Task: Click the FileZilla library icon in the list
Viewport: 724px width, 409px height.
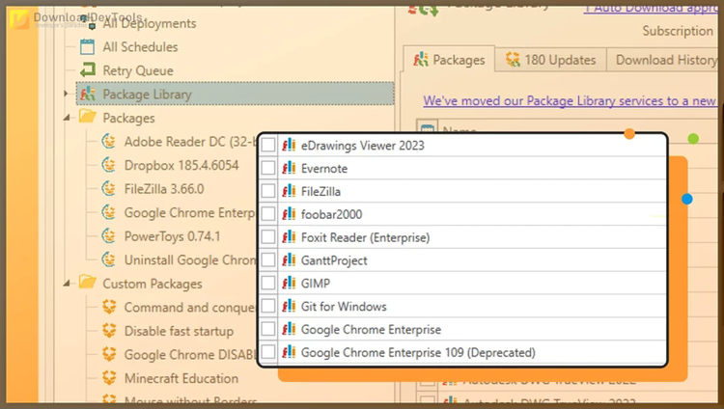Action: [289, 191]
